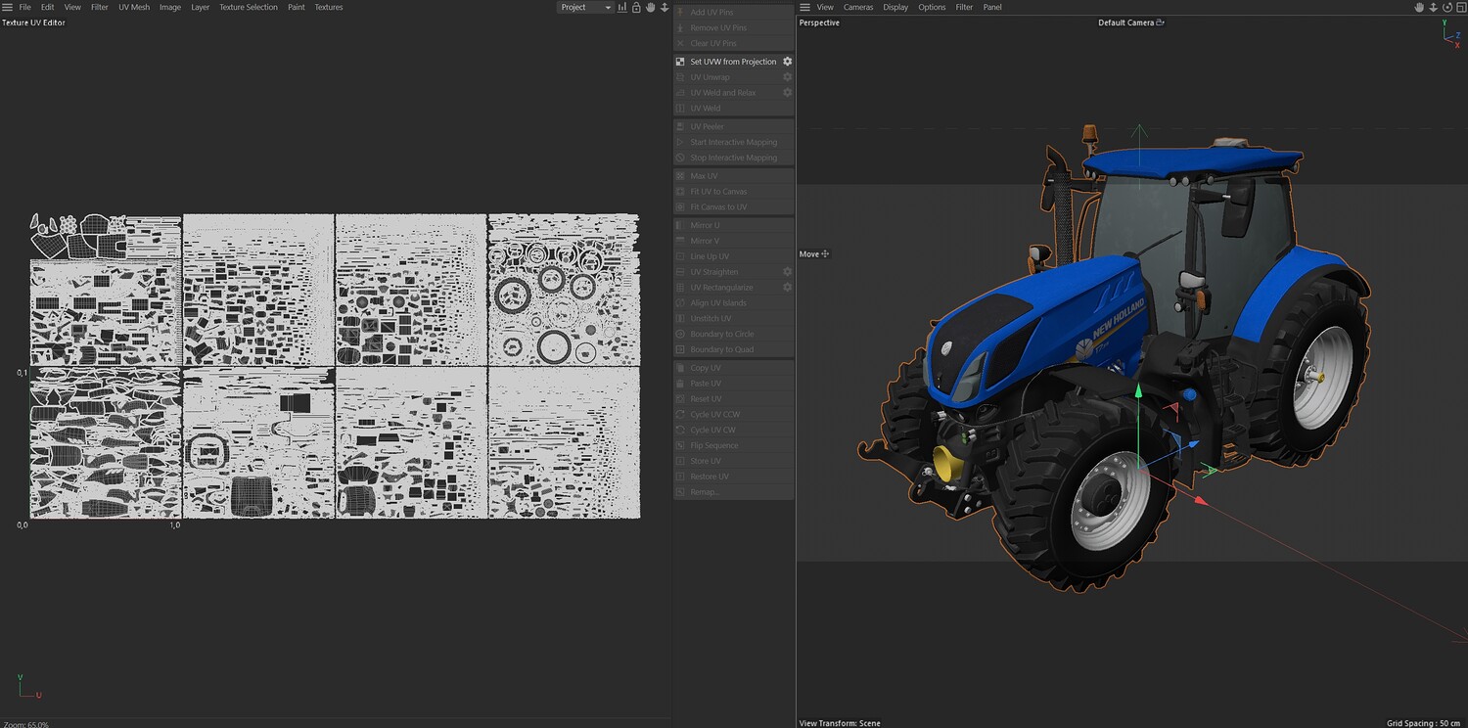Click the Grid Spacing : 50 cm text
This screenshot has height=728, width=1468.
[x=1425, y=723]
